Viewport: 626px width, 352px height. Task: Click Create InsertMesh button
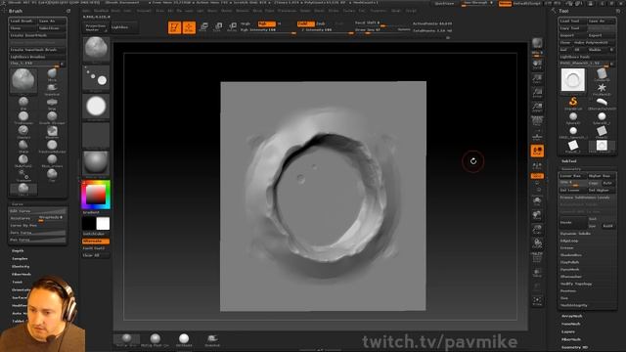coord(37,35)
